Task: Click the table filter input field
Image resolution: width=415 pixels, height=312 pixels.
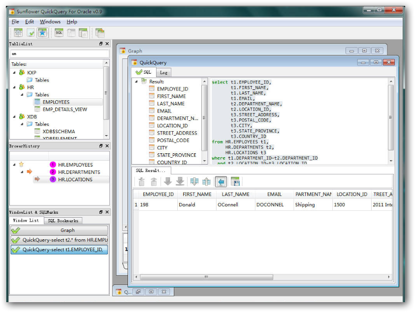Action: coord(60,54)
